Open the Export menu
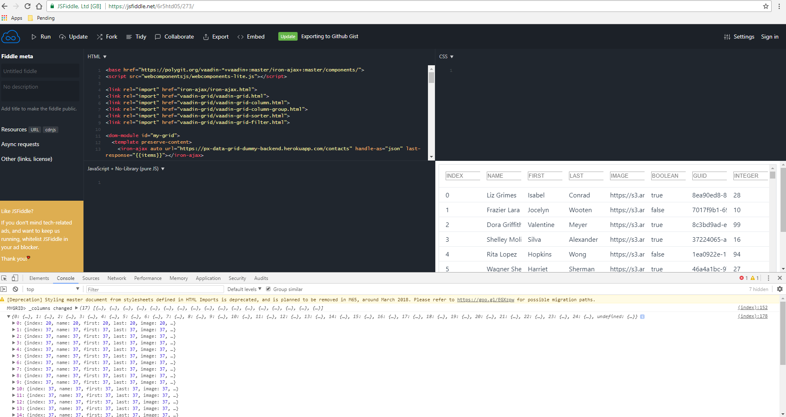The height and width of the screenshot is (417, 786). [x=216, y=37]
